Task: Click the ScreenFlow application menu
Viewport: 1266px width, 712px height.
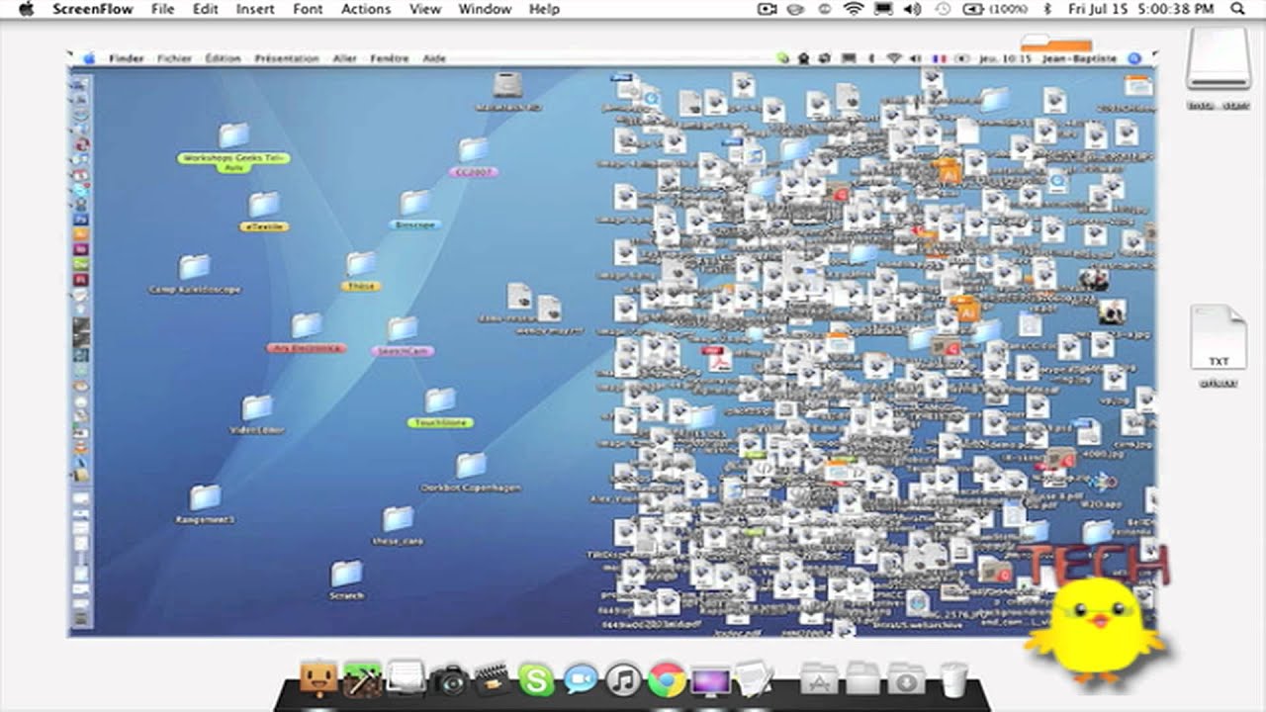Action: [x=92, y=9]
